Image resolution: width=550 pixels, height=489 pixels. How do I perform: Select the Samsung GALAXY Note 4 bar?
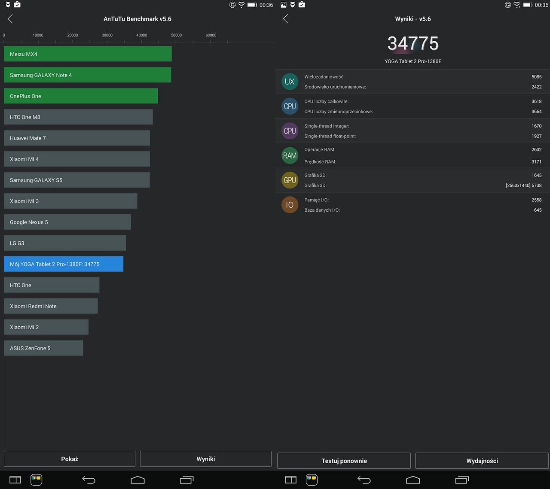point(88,75)
